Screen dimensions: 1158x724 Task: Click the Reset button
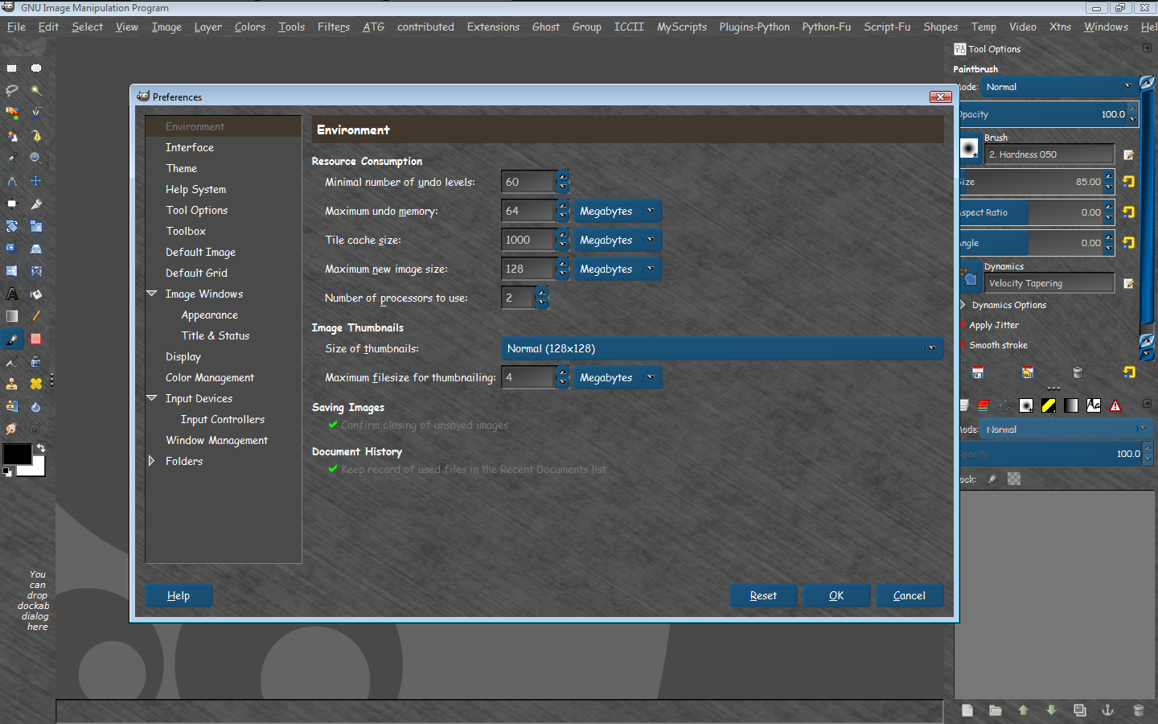763,596
